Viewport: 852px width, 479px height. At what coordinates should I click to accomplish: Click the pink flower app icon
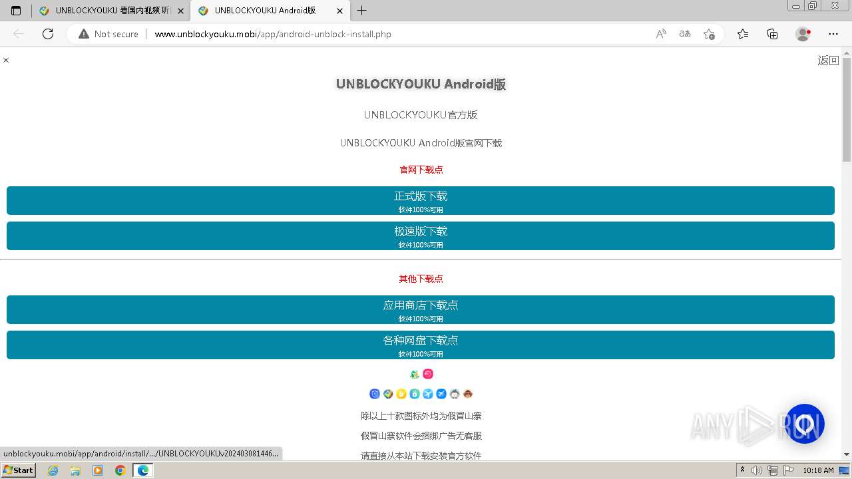428,374
